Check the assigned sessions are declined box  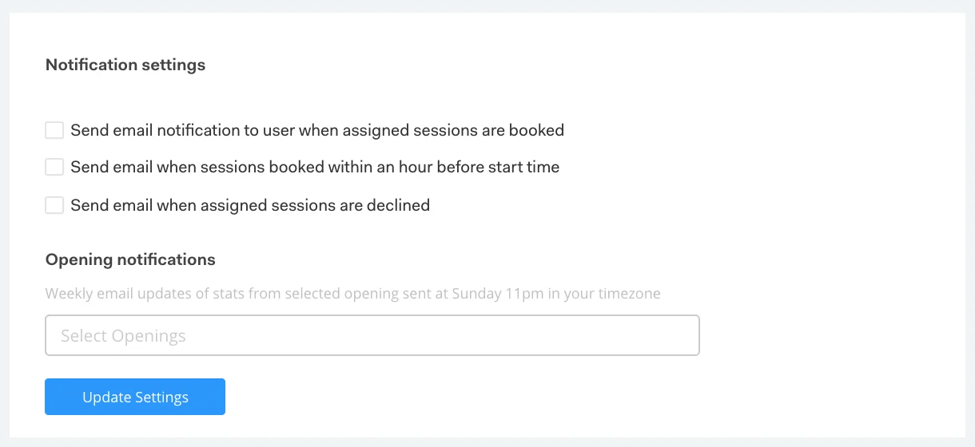(x=54, y=205)
